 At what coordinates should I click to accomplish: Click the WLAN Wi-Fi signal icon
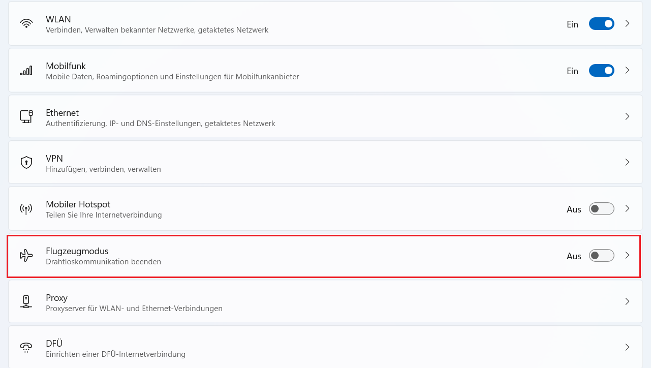pyautogui.click(x=26, y=24)
